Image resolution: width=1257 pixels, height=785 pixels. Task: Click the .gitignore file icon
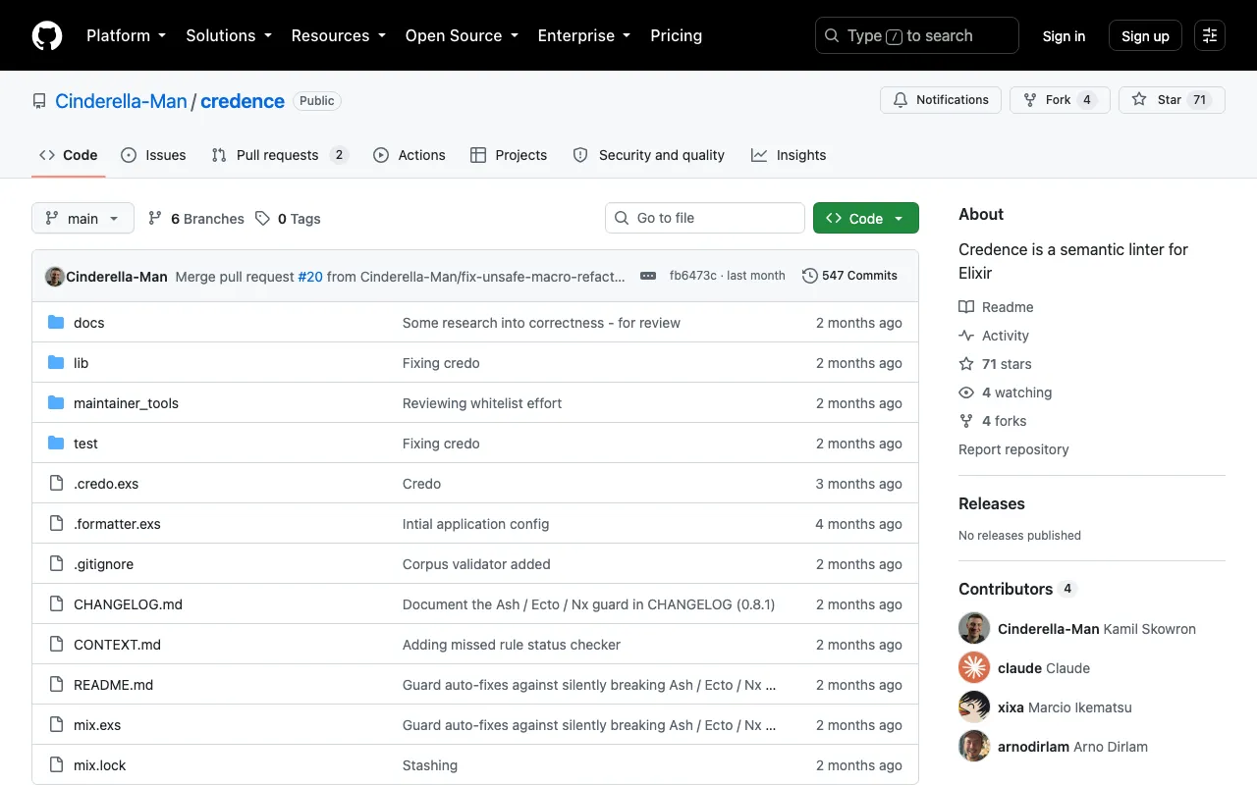coord(56,564)
